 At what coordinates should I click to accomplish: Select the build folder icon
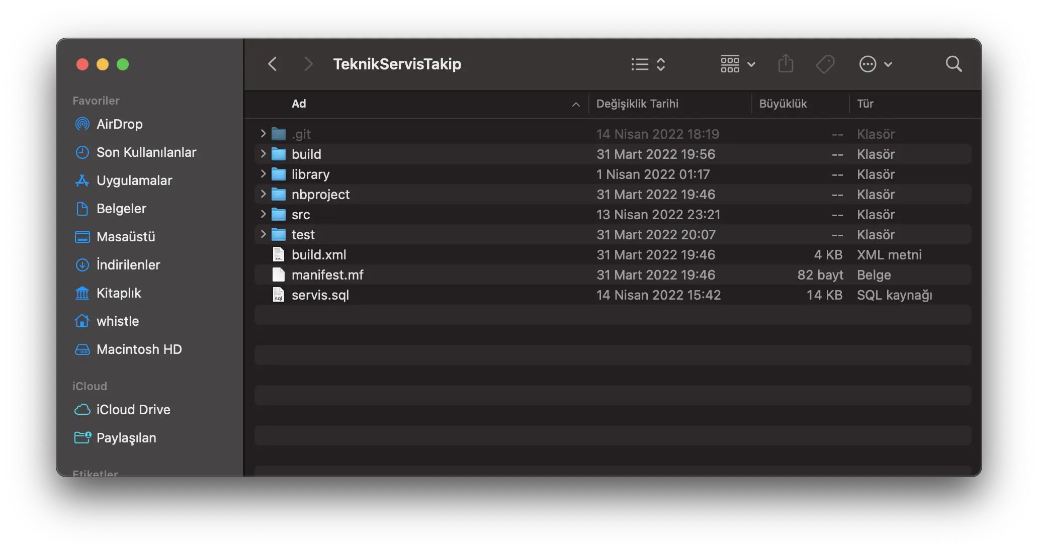(279, 154)
